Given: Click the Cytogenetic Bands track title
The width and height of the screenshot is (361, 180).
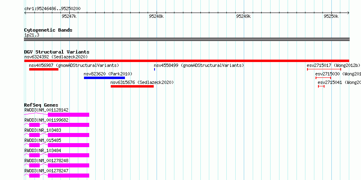Looking at the screenshot, I should click(48, 30).
